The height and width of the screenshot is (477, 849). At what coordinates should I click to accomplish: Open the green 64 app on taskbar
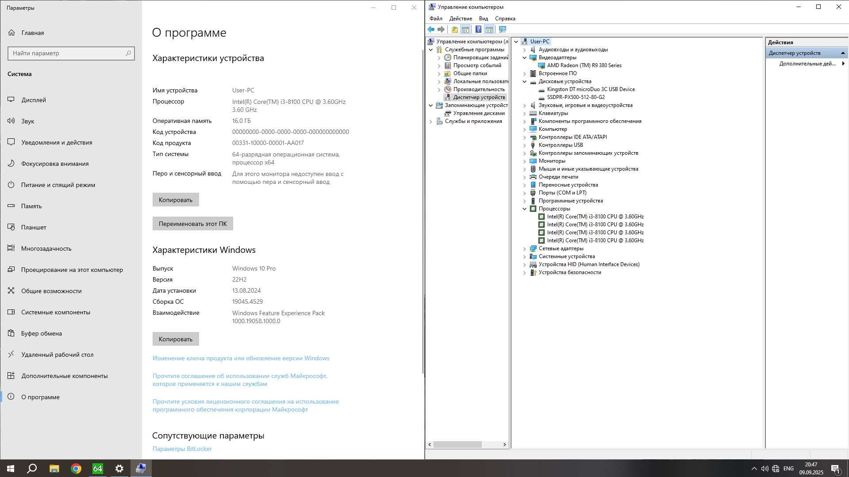tap(97, 469)
